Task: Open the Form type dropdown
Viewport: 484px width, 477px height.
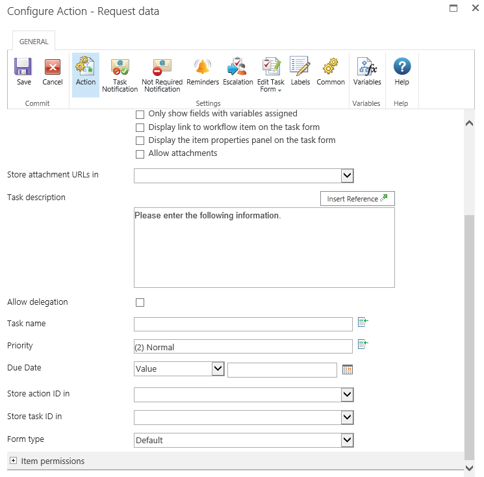Action: tap(244, 440)
